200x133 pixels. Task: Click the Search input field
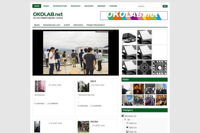pos(150,6)
